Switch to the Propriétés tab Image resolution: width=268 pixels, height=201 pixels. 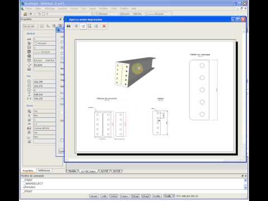[28, 170]
